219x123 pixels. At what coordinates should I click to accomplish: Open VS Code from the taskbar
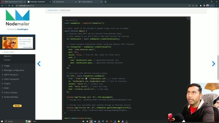coord(115,122)
